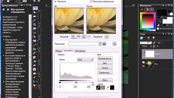Open the Selection tool flyout arrow

pos(37,16)
